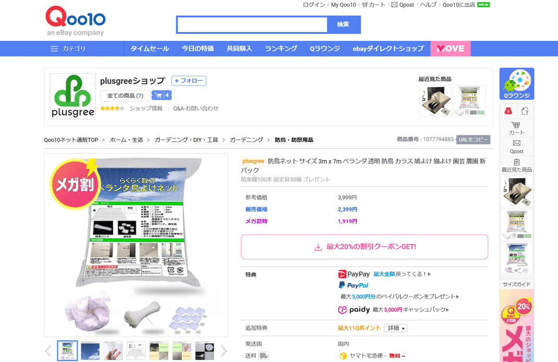Open the 共同購入 tab
Viewport: 558px width, 362px height.
(x=239, y=49)
